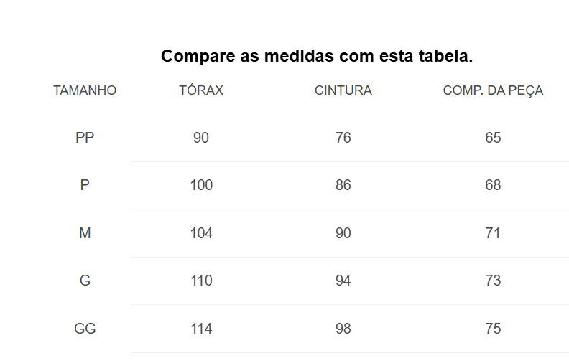Screen dimensions: 569x363
Task: Click the CINTURA column header
Action: (343, 90)
